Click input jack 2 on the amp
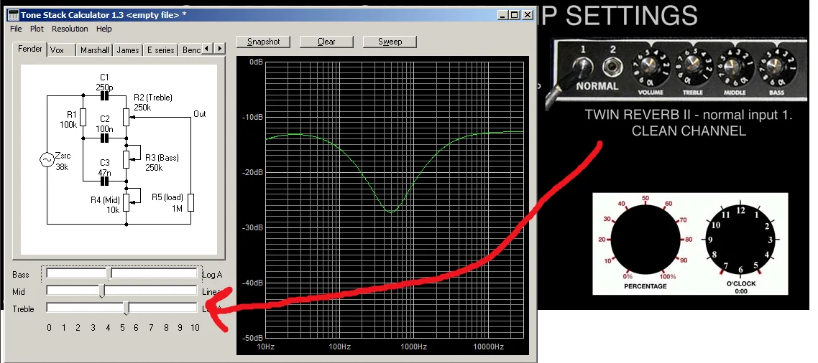 (x=612, y=67)
